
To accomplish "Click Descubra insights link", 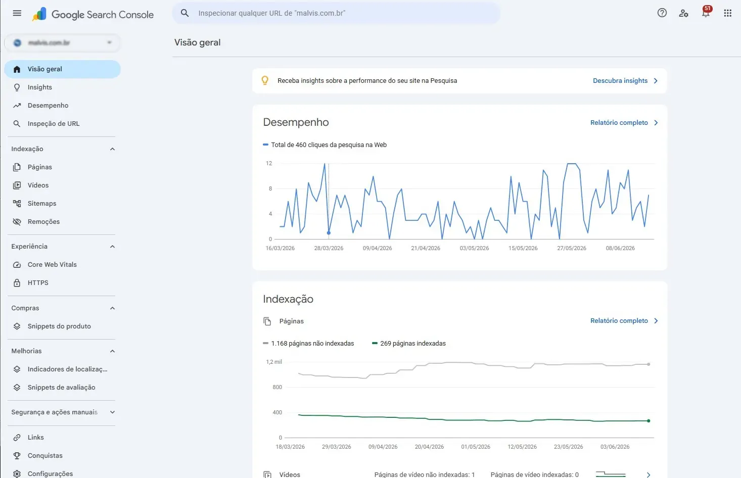I will pos(625,81).
